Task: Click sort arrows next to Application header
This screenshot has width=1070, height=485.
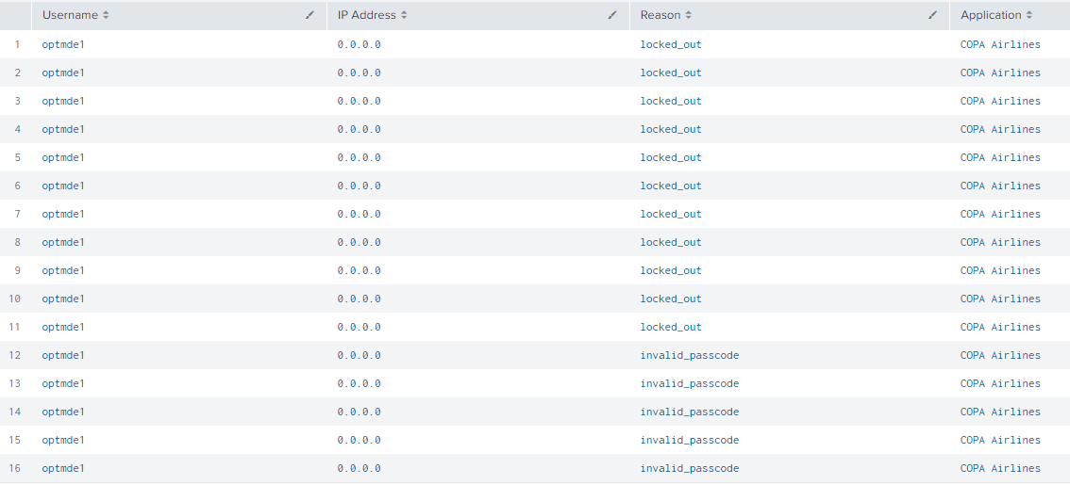Action: click(1029, 15)
